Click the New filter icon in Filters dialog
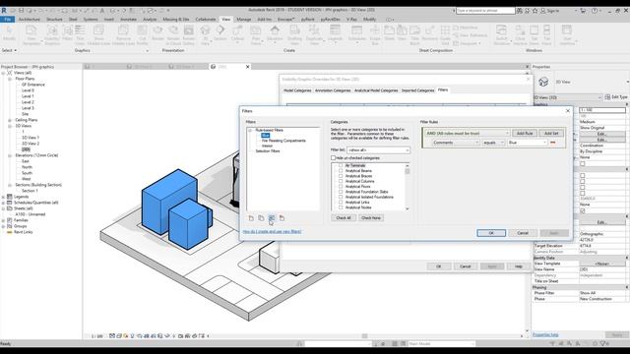 tap(251, 218)
